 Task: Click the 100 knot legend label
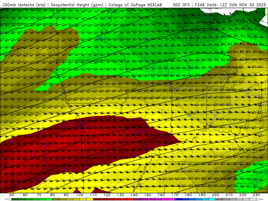pyautogui.click(x=80, y=195)
